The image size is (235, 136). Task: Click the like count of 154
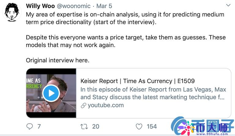pos(151,126)
